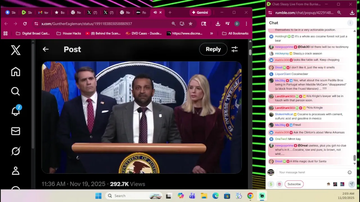Screen dimensions: 360x202
Task: Open DVD Cases - Duode... bookmark
Action: pyautogui.click(x=144, y=33)
